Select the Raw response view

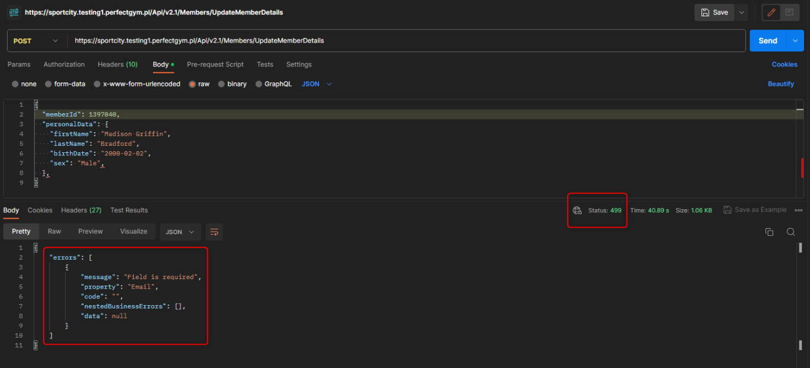click(x=55, y=232)
